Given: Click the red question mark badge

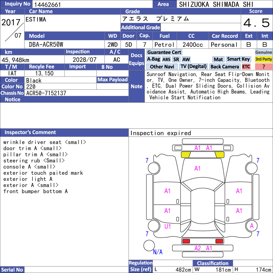Looking at the screenshot, I should 263,67.
